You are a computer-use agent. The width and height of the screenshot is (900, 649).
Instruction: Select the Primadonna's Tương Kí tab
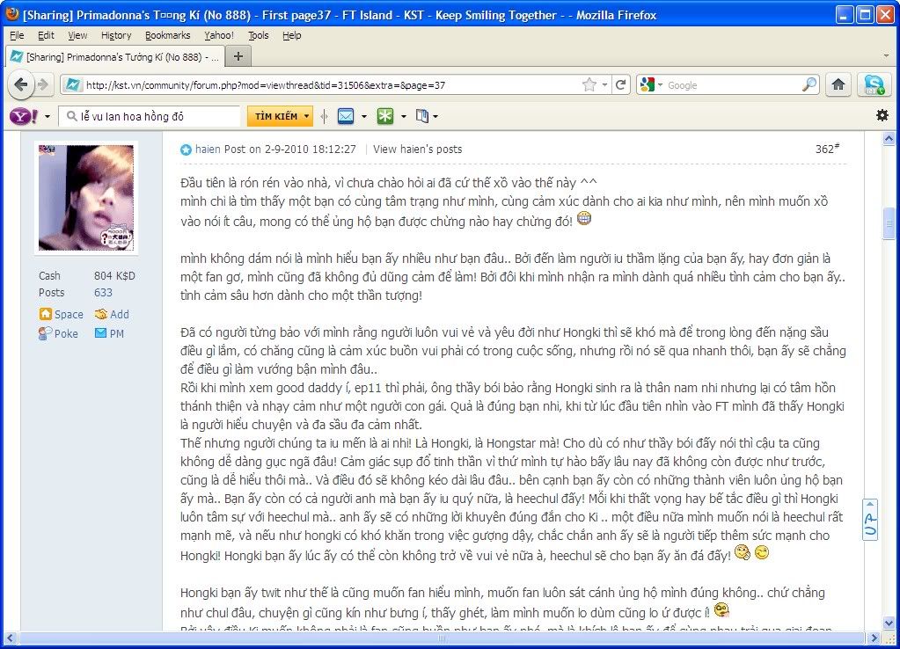114,57
